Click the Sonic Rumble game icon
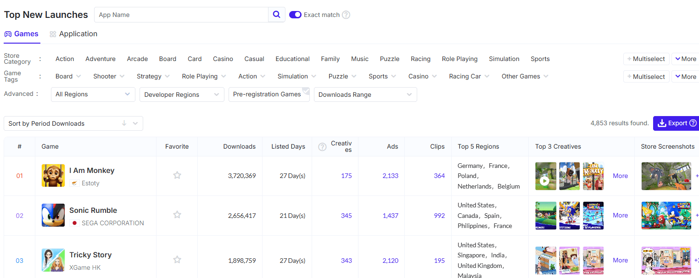This screenshot has height=278, width=699. [x=53, y=216]
